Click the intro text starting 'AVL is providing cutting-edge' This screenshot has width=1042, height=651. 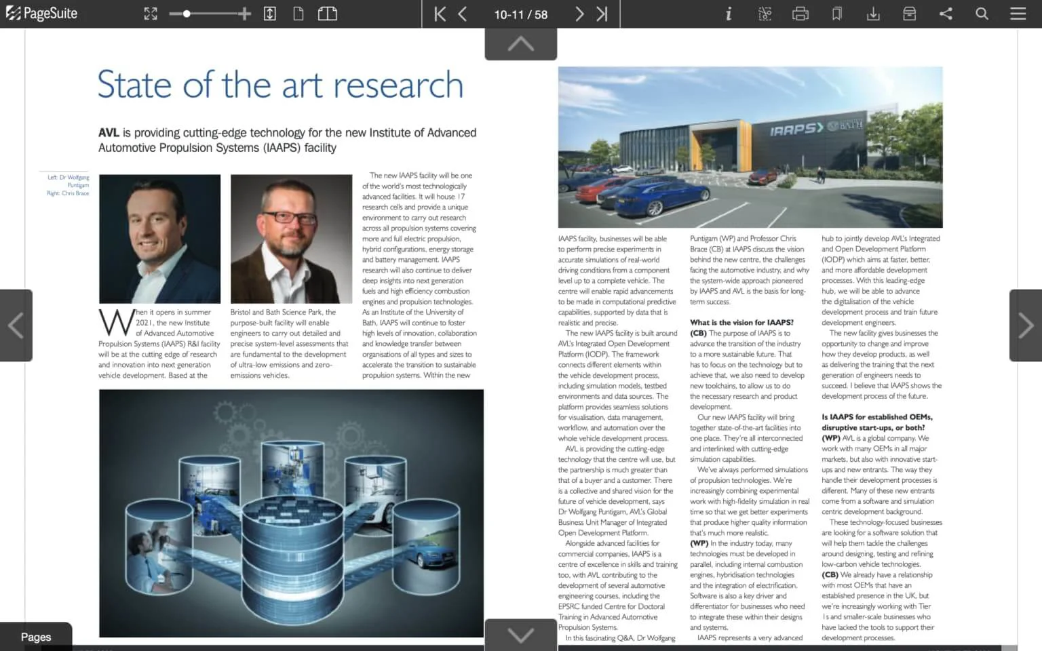[288, 140]
